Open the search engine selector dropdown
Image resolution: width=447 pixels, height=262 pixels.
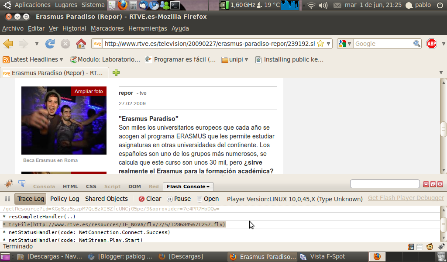coord(349,44)
